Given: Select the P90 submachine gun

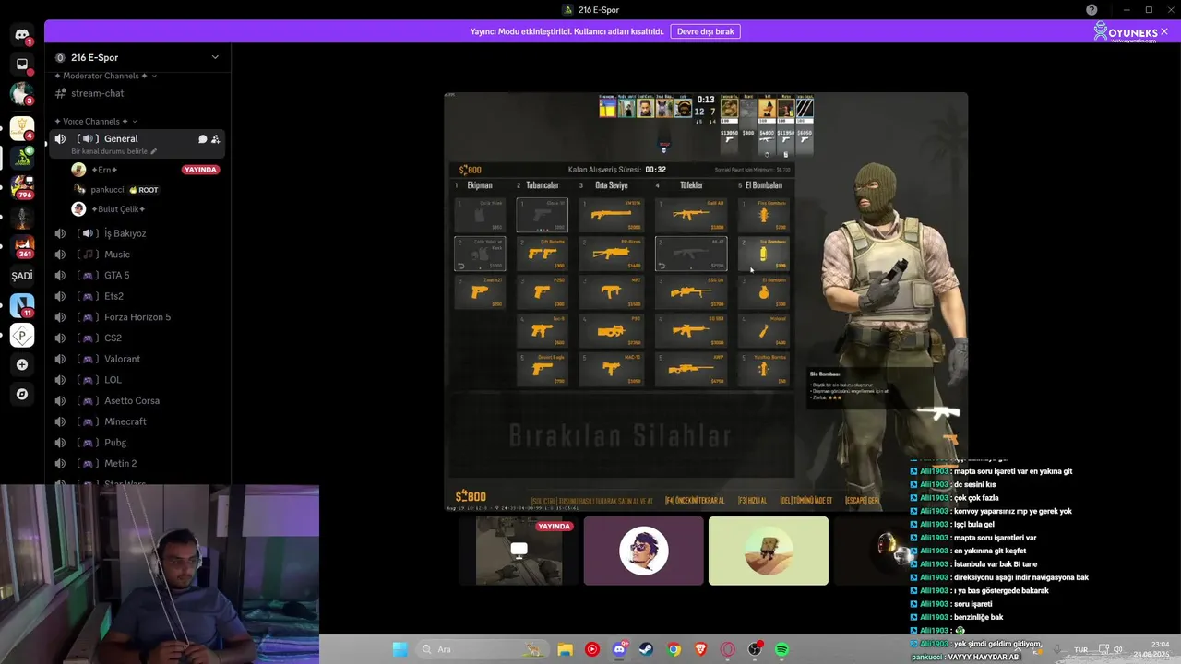Looking at the screenshot, I should (611, 330).
